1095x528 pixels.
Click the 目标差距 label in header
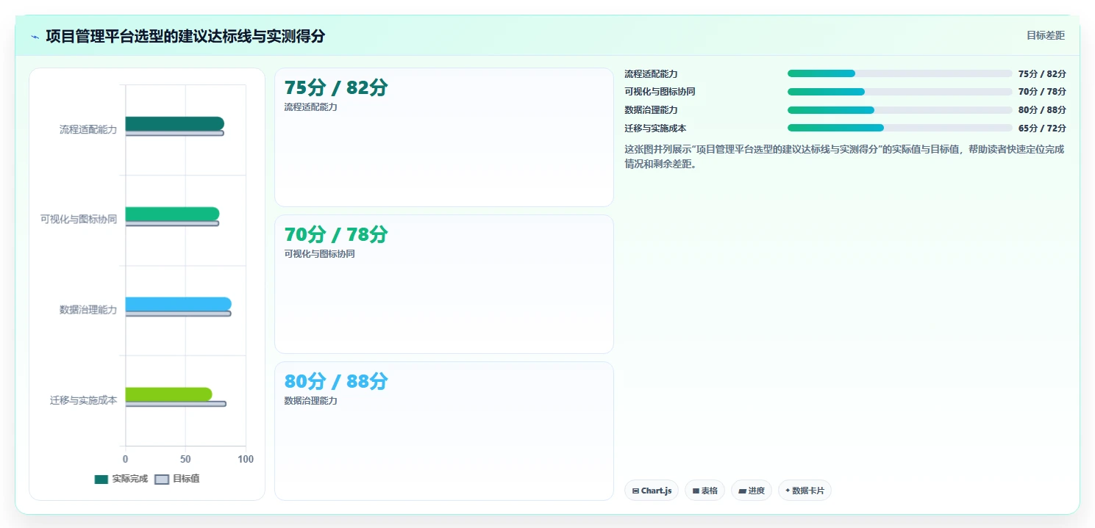[x=1046, y=35]
